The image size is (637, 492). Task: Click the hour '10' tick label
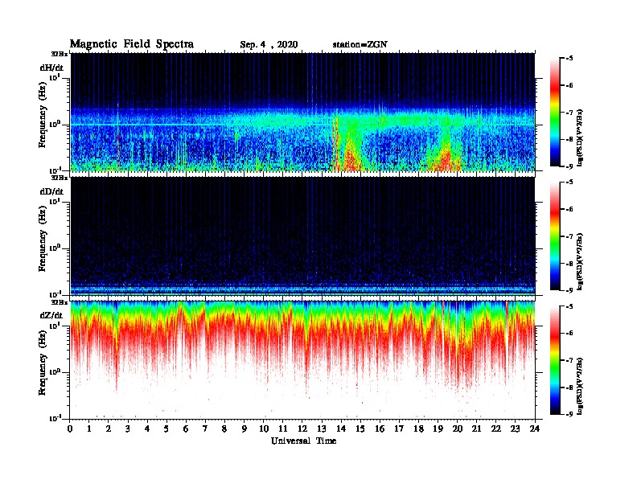point(264,429)
